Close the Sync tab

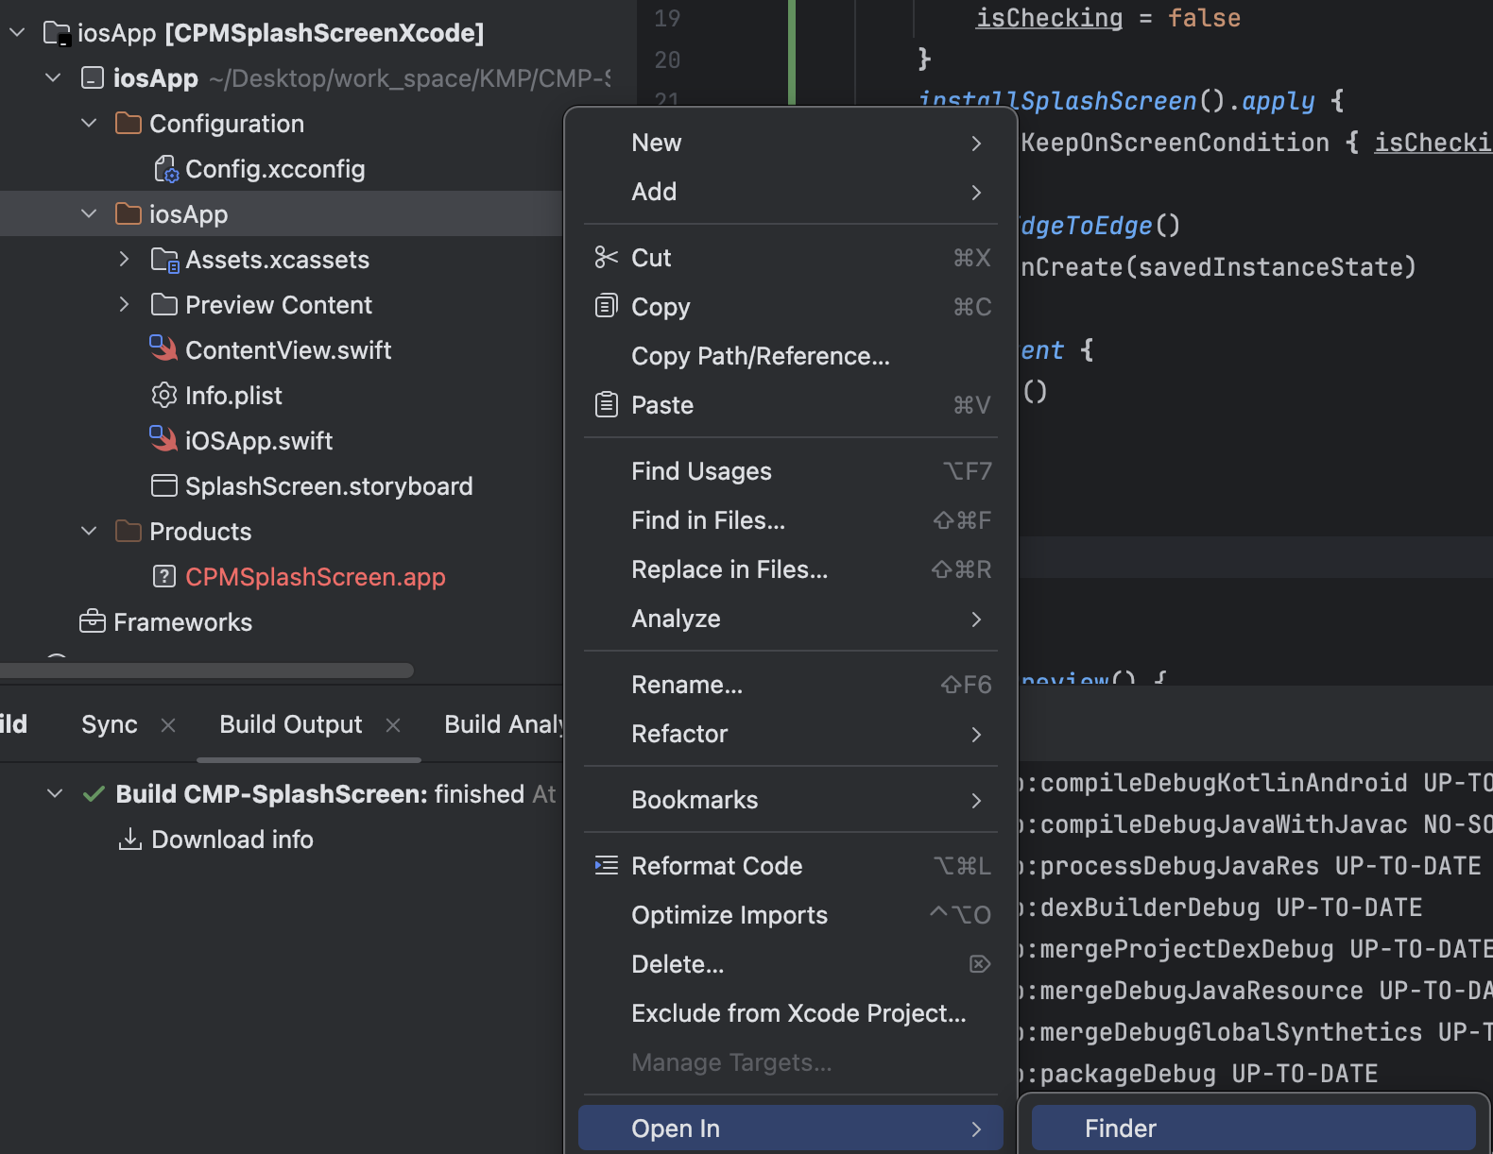point(168,725)
